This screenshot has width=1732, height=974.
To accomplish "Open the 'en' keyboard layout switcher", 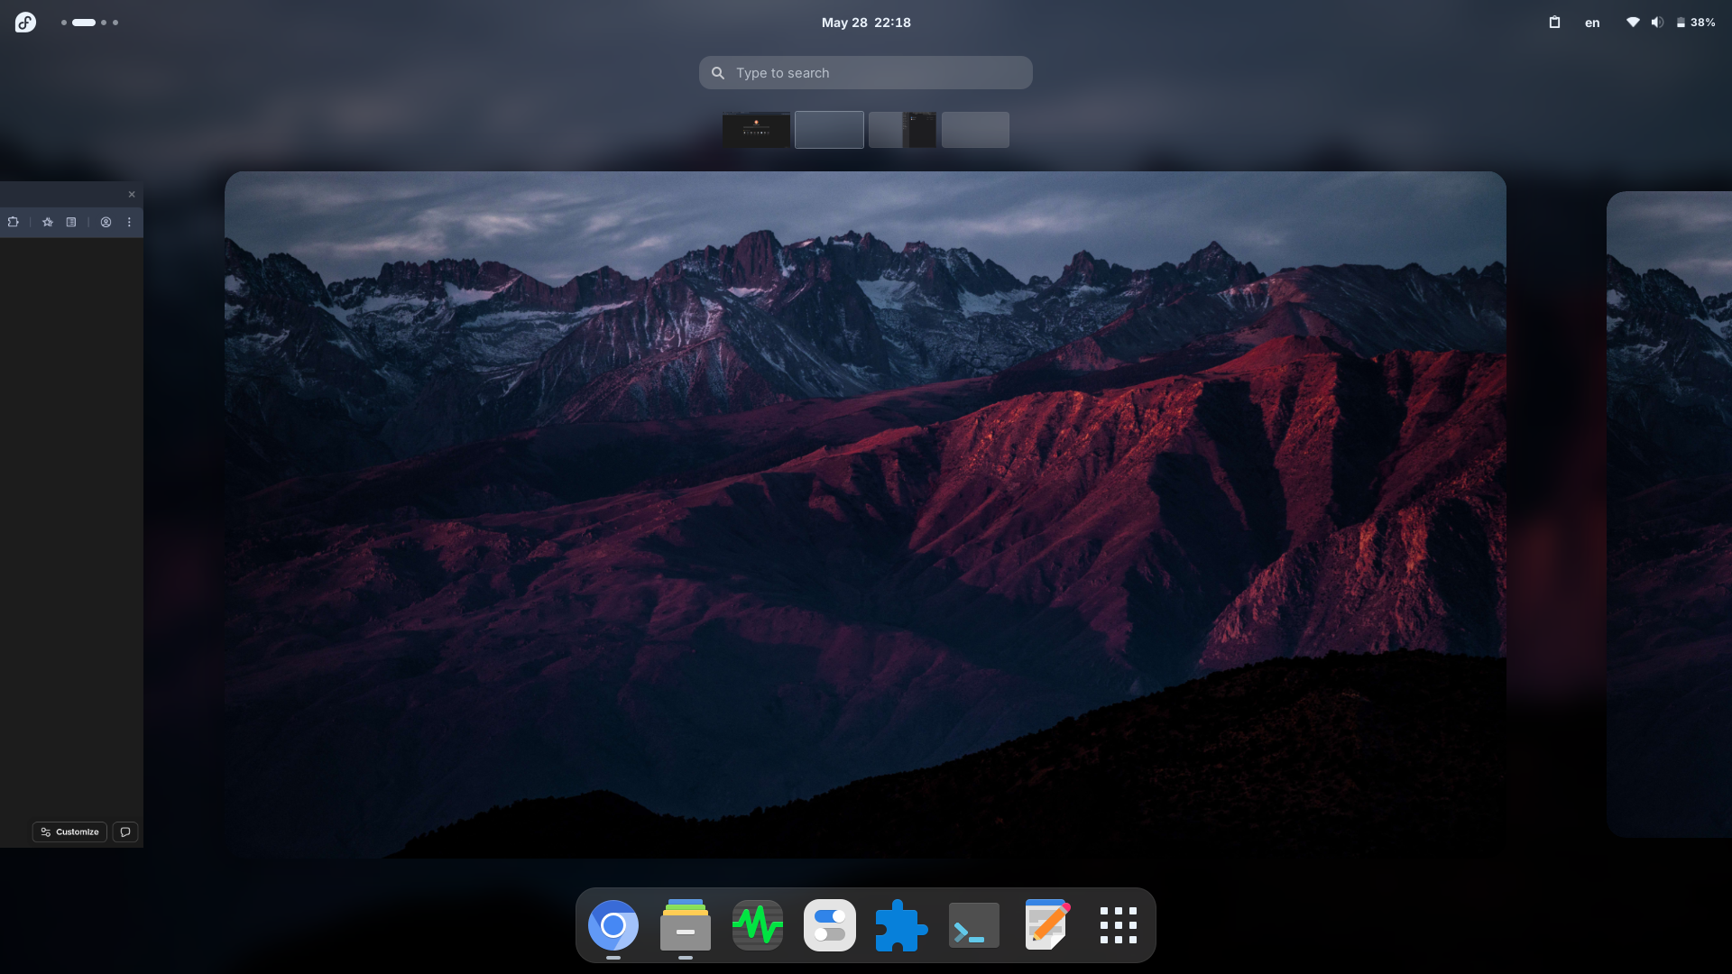I will pos(1591,22).
